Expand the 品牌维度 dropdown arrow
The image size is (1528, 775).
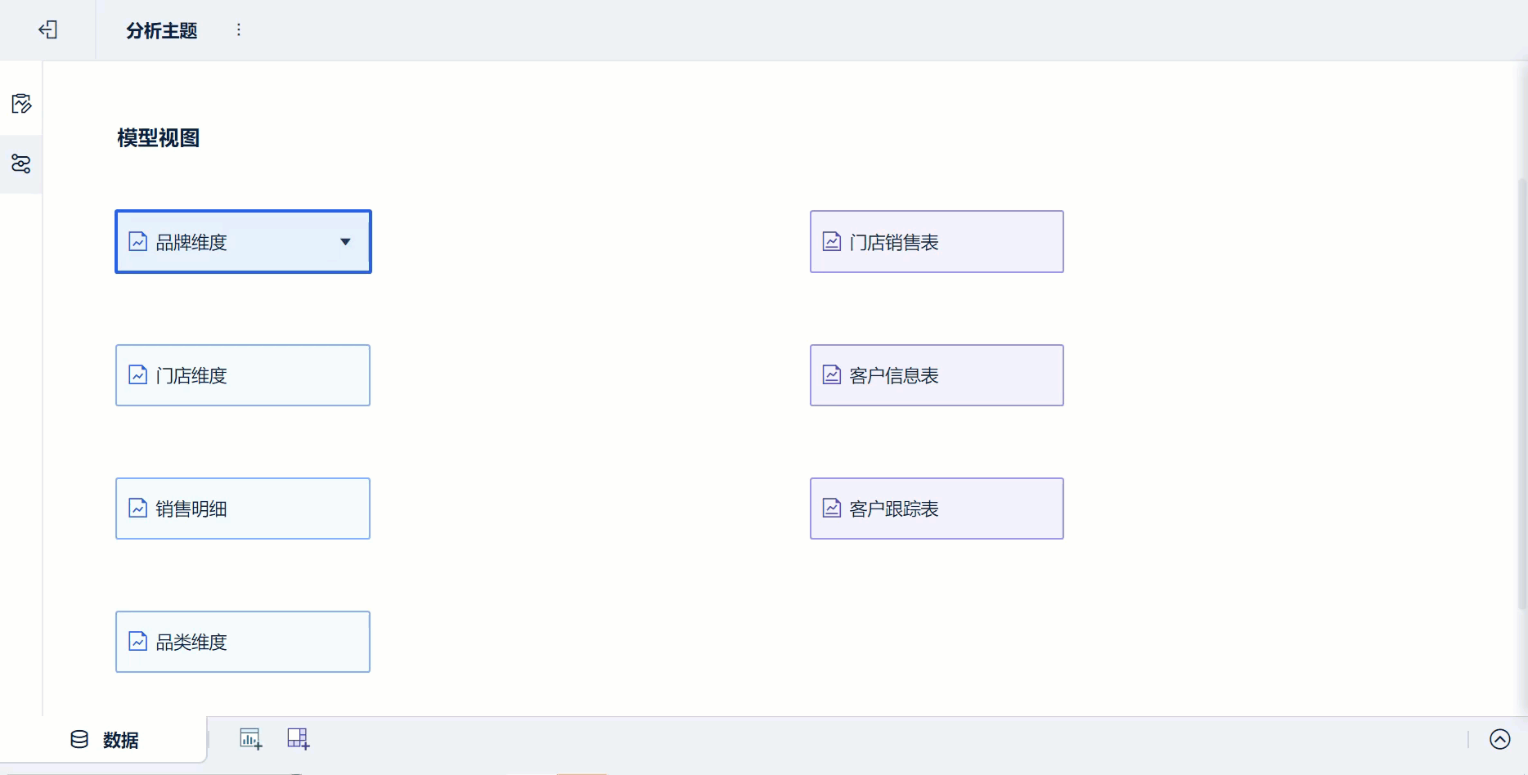point(345,242)
